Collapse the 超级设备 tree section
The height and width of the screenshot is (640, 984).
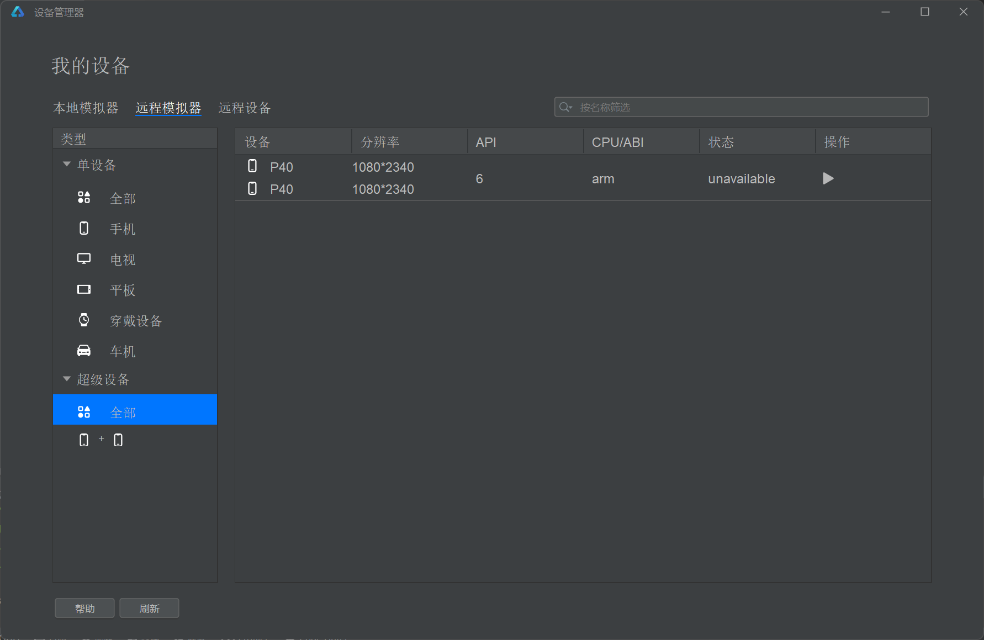coord(67,379)
